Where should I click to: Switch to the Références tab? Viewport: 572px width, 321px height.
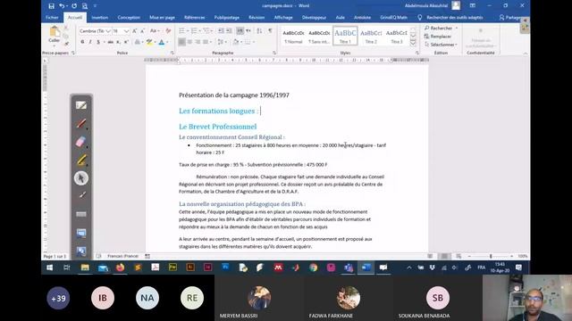[195, 18]
